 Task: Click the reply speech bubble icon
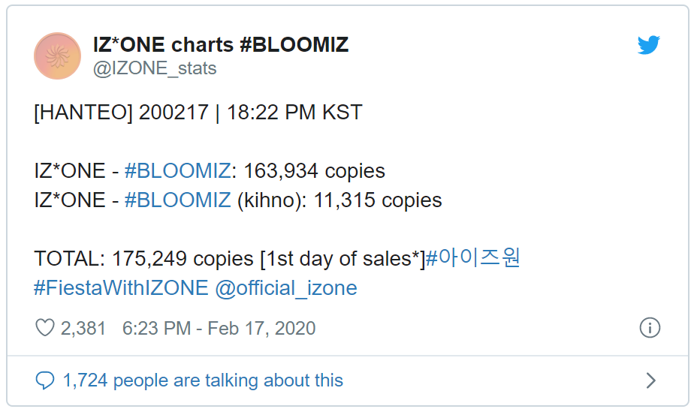45,380
